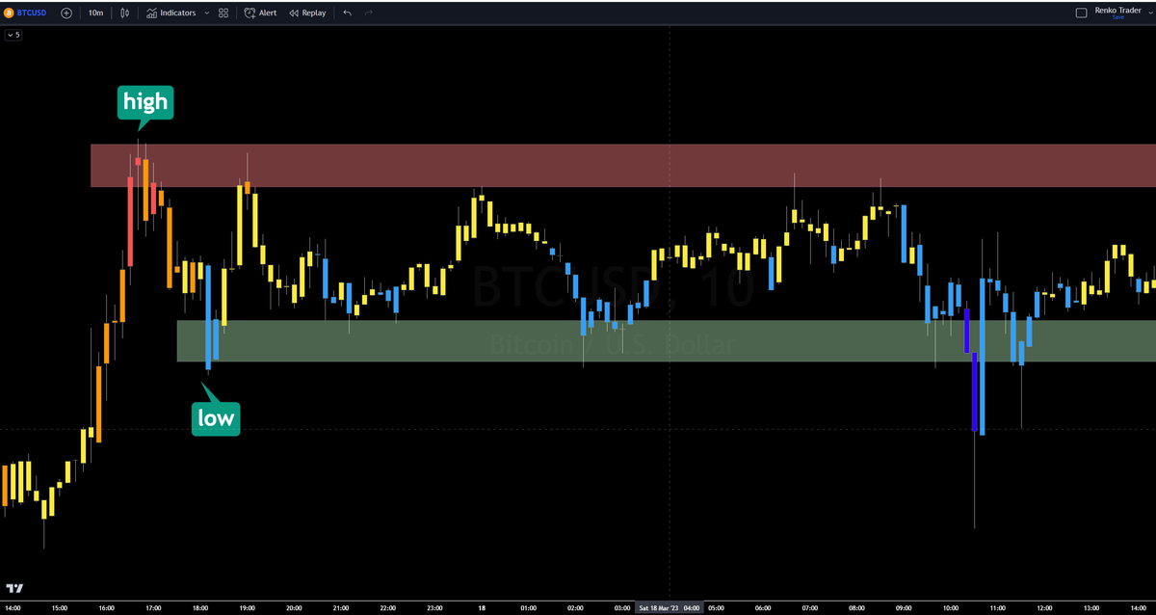The image size is (1156, 615).
Task: Click the plus icon to compare symbols
Action: pyautogui.click(x=66, y=13)
